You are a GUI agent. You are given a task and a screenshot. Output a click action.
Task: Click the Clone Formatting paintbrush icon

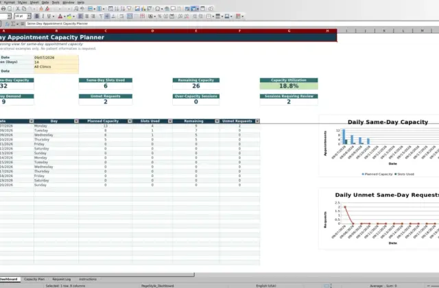pos(41,9)
